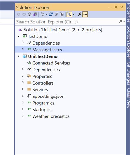The image size is (130, 155).
Task: Open the Pending Changes Filter clock icon
Action: coord(43,14)
